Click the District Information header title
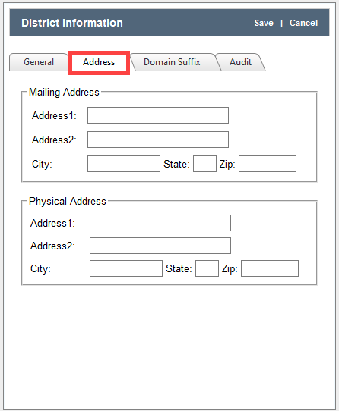Screen dimensions: 339x411 point(72,23)
